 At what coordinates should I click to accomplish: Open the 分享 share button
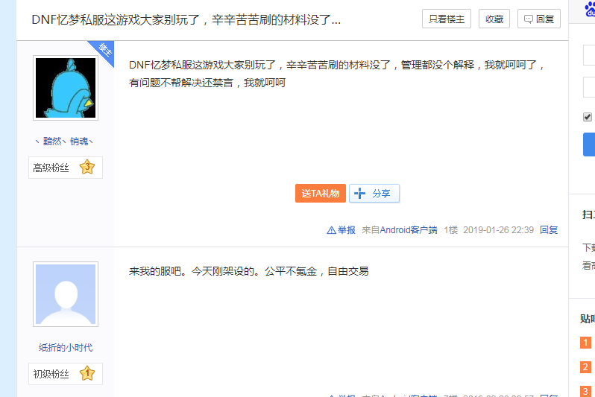(x=374, y=194)
